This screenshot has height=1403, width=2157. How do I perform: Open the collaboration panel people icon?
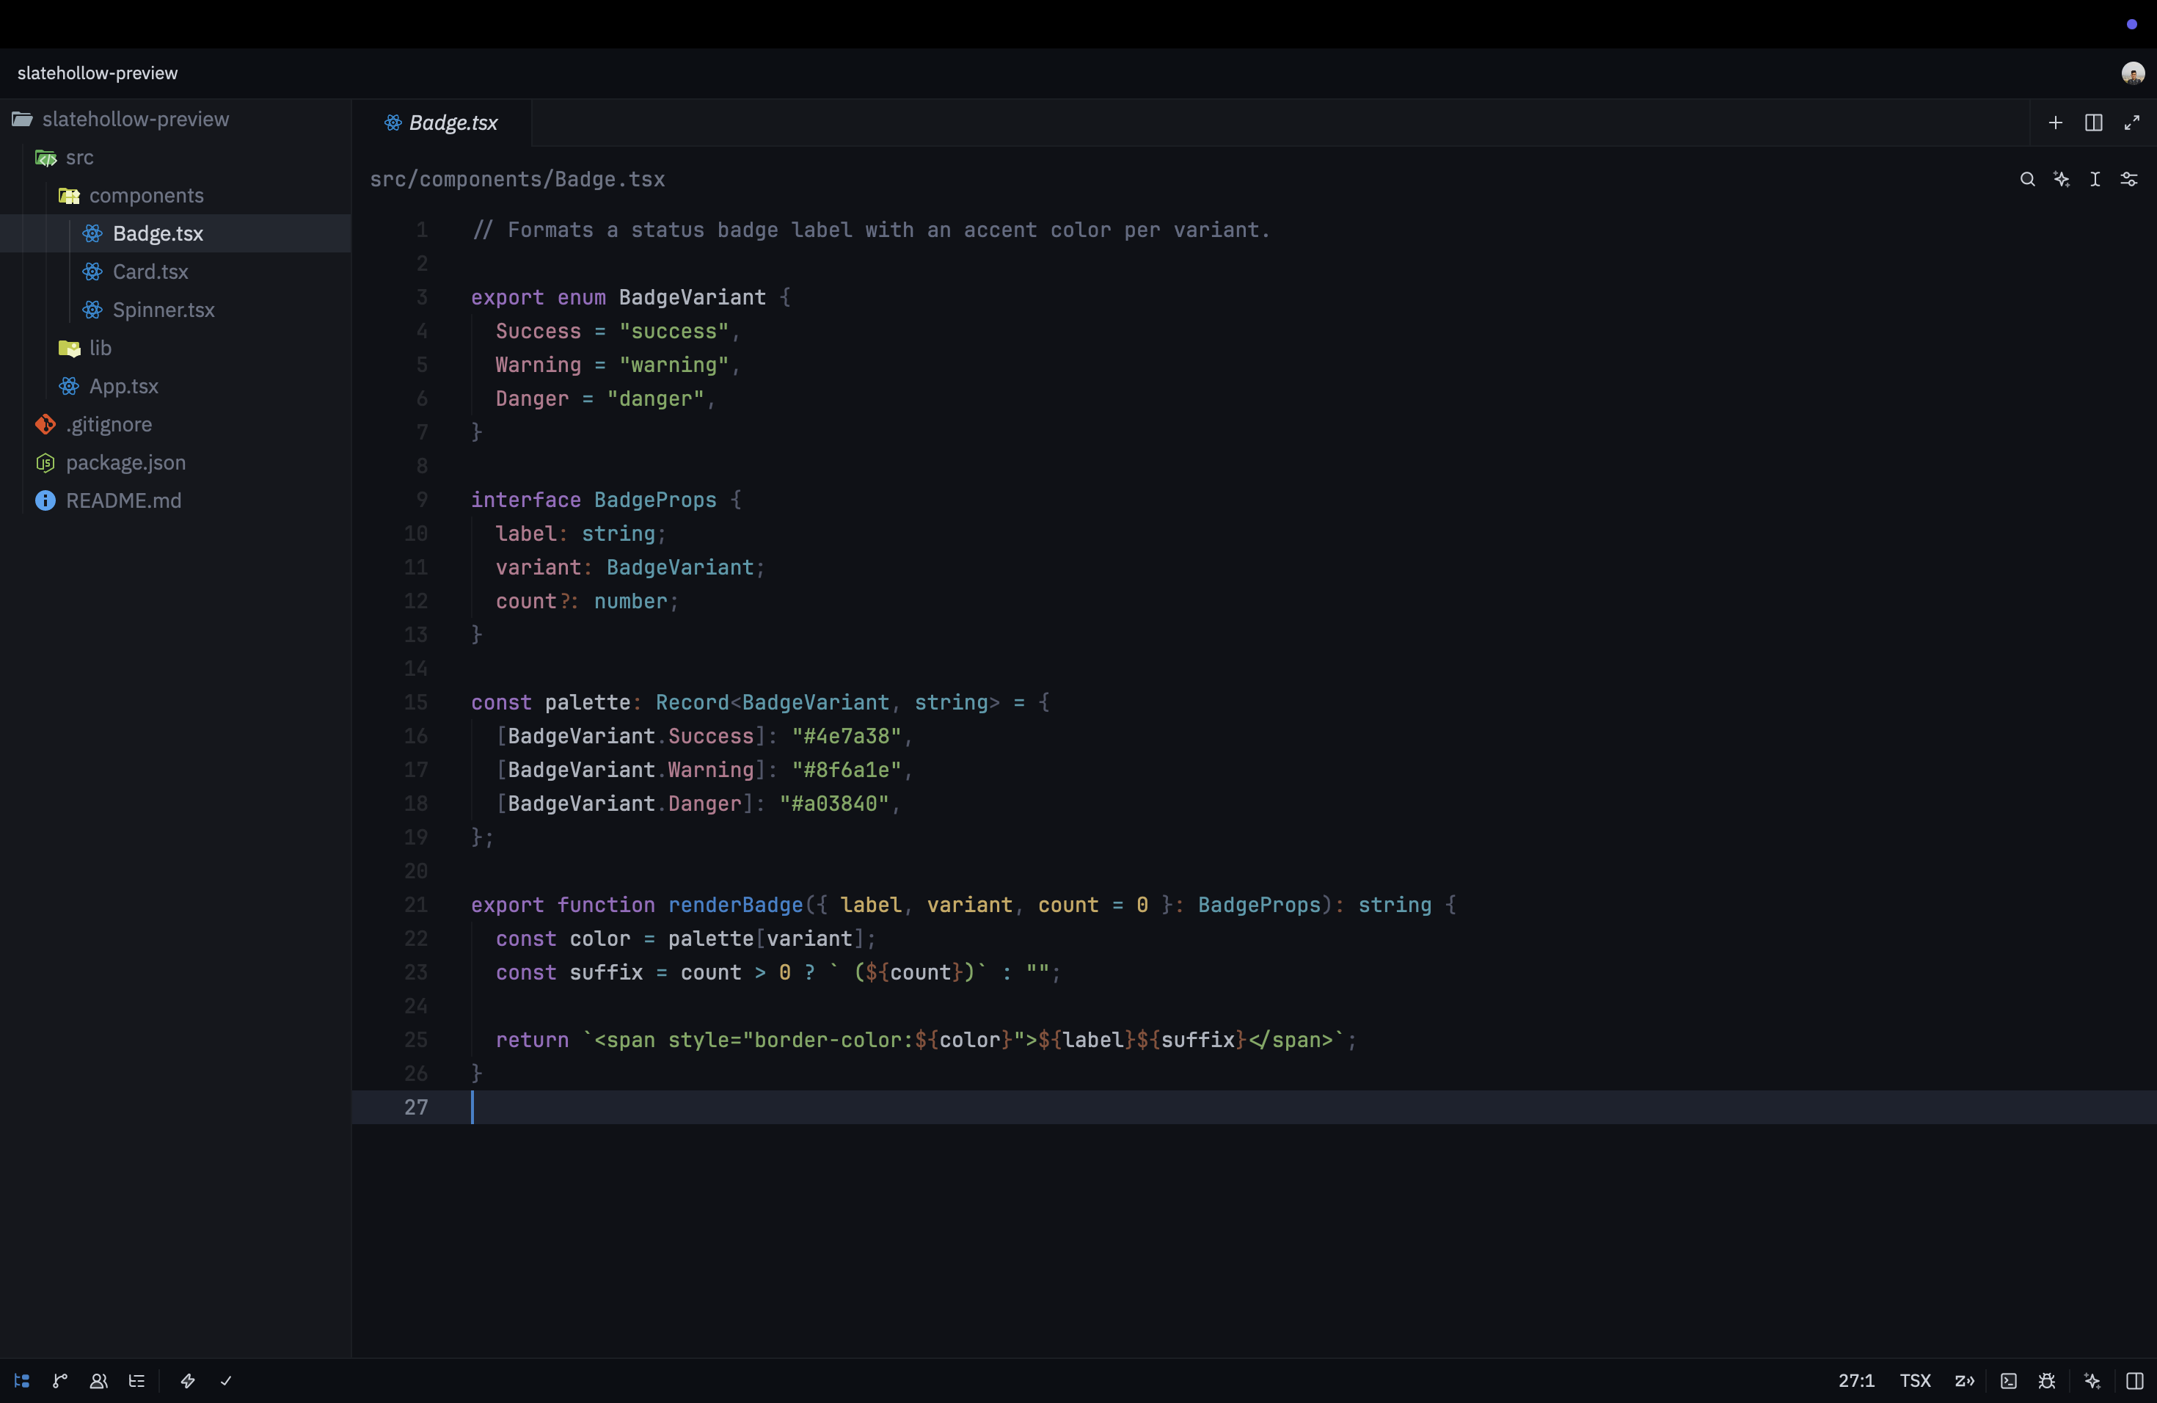99,1380
